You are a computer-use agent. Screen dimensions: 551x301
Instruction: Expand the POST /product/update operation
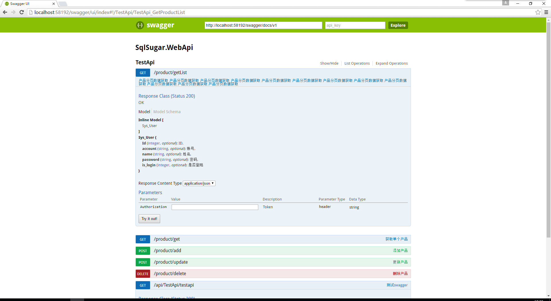coord(171,262)
